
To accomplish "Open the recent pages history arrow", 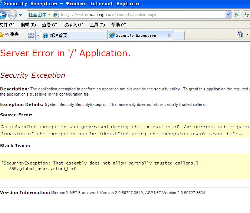I will 20,15.
